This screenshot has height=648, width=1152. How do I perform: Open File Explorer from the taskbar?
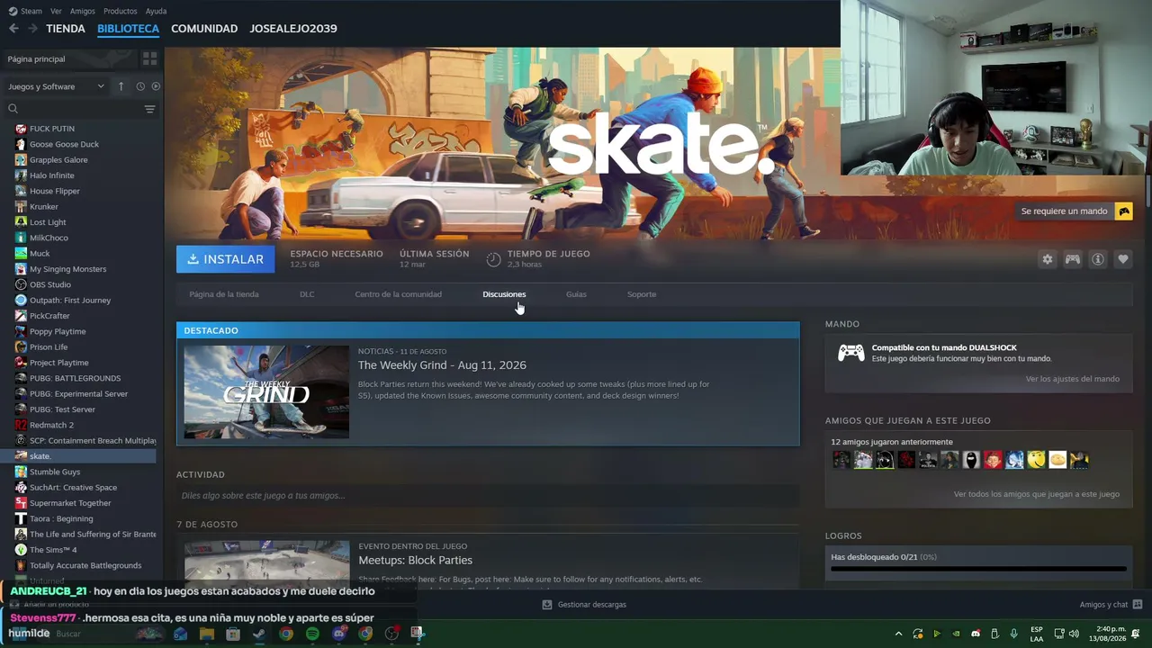tap(207, 634)
